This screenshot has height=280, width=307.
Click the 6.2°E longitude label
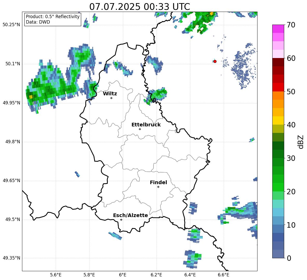pyautogui.click(x=156, y=275)
